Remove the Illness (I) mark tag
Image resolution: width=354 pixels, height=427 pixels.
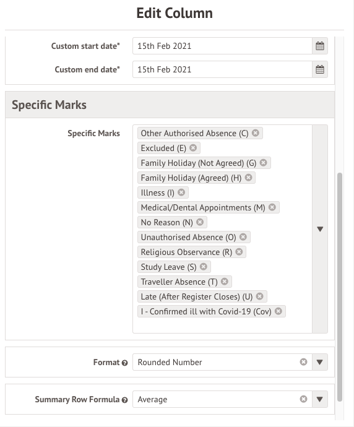point(181,192)
